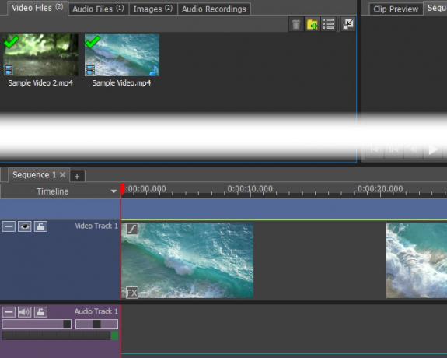Select the Sample Video 2.mp4 thumbnail

click(x=40, y=55)
